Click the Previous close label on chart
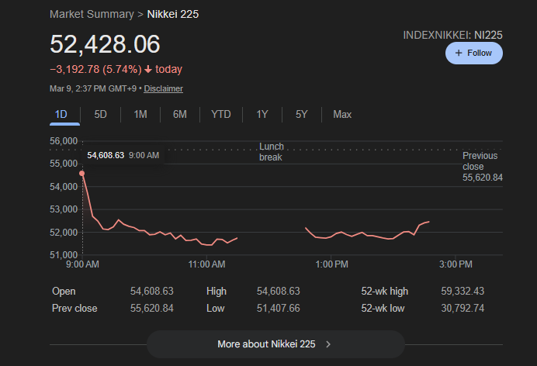This screenshot has height=366, width=537. coord(480,161)
